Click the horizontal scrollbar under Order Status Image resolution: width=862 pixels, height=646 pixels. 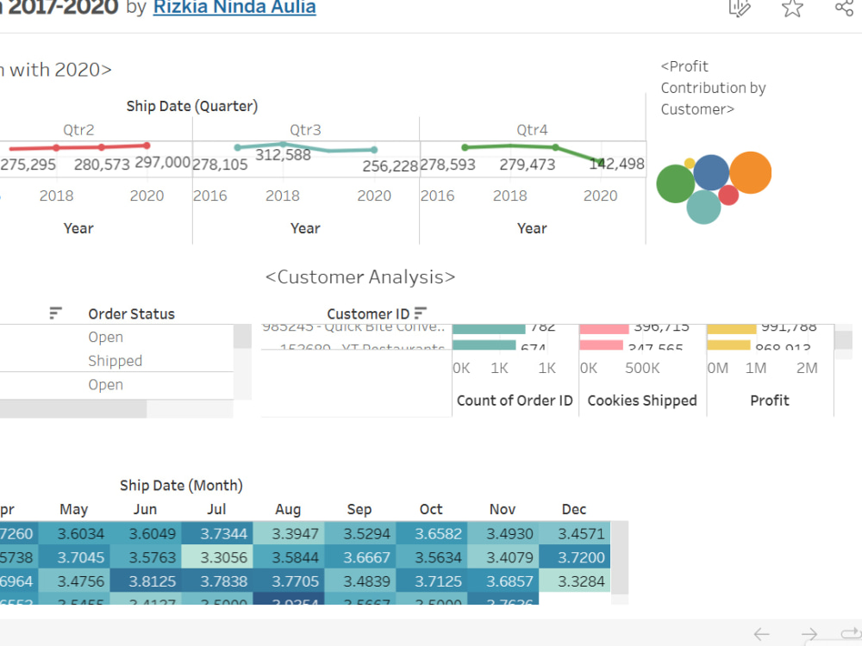click(x=73, y=408)
